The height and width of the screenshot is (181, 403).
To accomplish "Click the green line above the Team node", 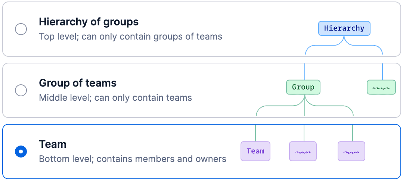I will point(255,132).
